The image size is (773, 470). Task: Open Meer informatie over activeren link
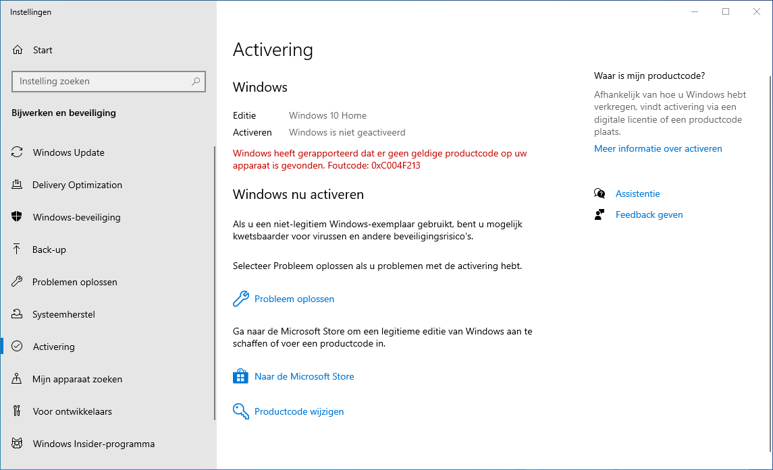(658, 148)
